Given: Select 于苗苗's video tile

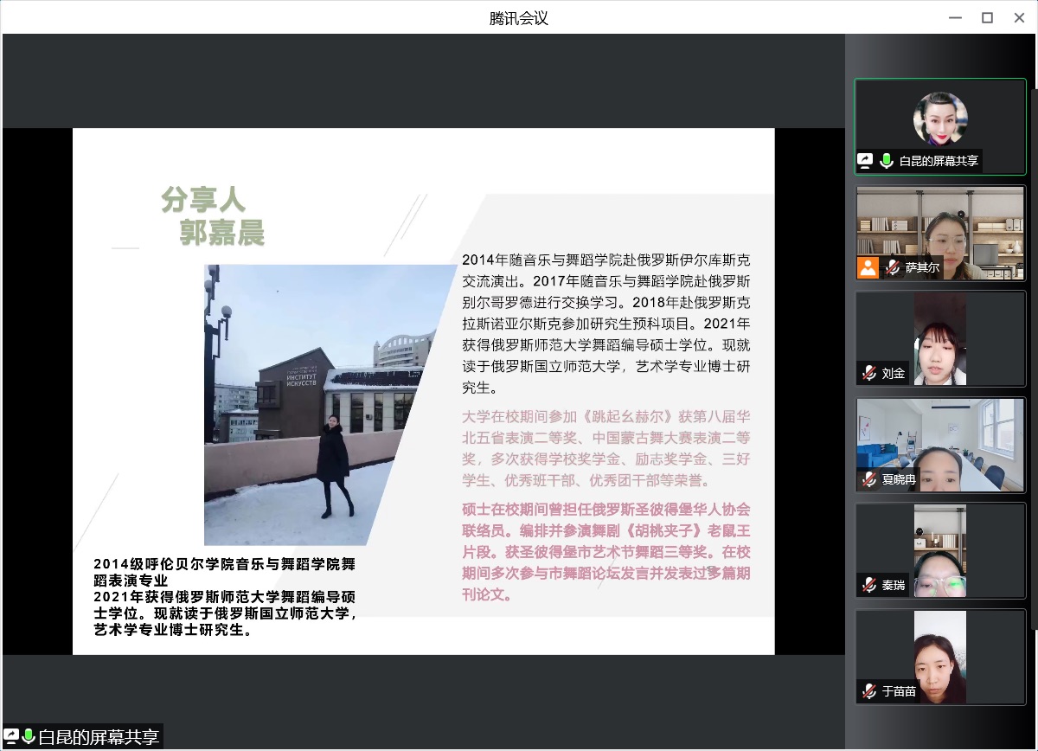Looking at the screenshot, I should point(940,655).
